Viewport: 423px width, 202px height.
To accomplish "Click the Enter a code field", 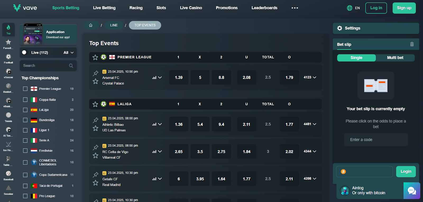I will 376,140.
